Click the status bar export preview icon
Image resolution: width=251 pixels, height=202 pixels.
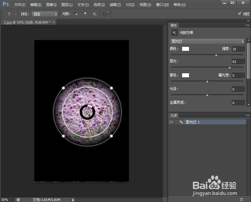(18, 200)
